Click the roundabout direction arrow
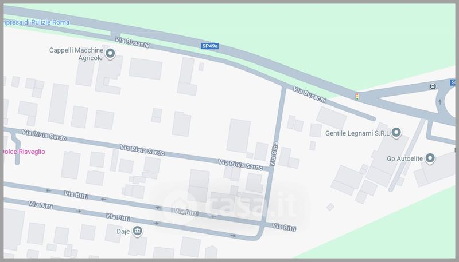This screenshot has height=262, width=459. tap(439, 102)
